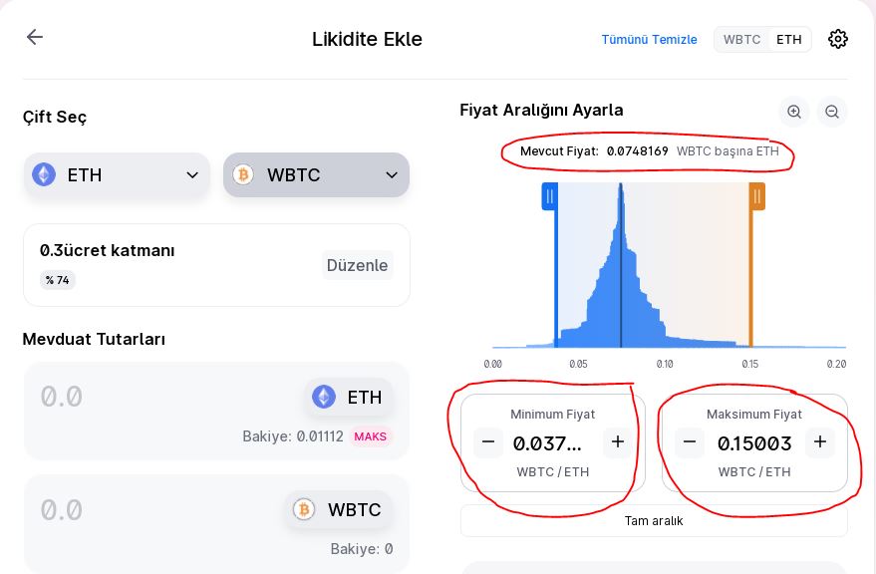Increase Maksimum Fiyat with plus button
Viewport: 876px width, 574px height.
tap(819, 442)
